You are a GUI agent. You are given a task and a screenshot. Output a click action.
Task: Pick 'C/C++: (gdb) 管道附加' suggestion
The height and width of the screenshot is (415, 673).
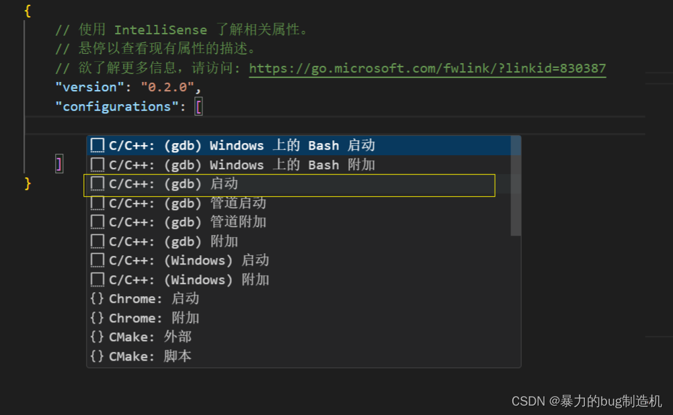click(x=299, y=222)
